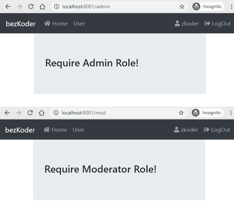Click back arrow in the /mod browser window
Screen dimensions: 234x211
point(7,113)
